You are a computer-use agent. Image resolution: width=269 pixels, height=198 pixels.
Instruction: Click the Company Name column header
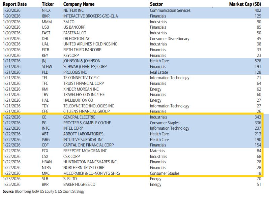pyautogui.click(x=79, y=4)
